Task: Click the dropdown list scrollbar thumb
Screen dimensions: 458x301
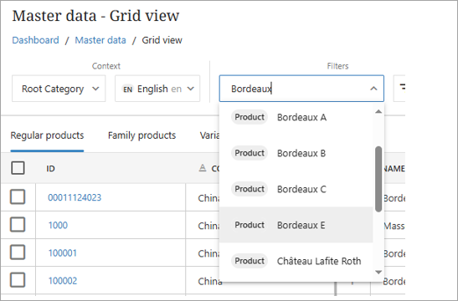Action: coord(378,179)
